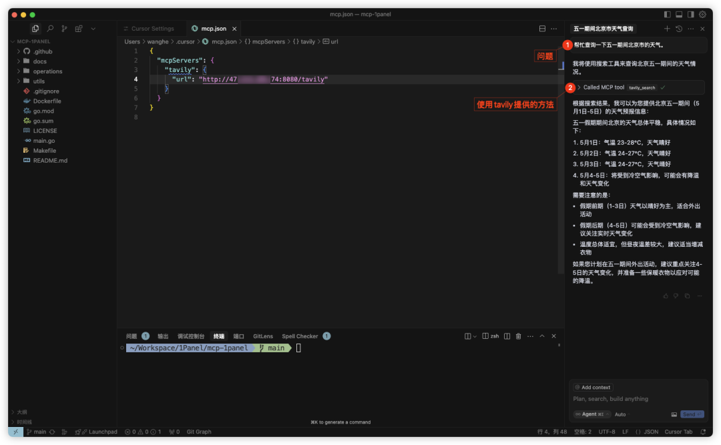Open the Explorer files icon
This screenshot has height=445, width=721.
(35, 29)
